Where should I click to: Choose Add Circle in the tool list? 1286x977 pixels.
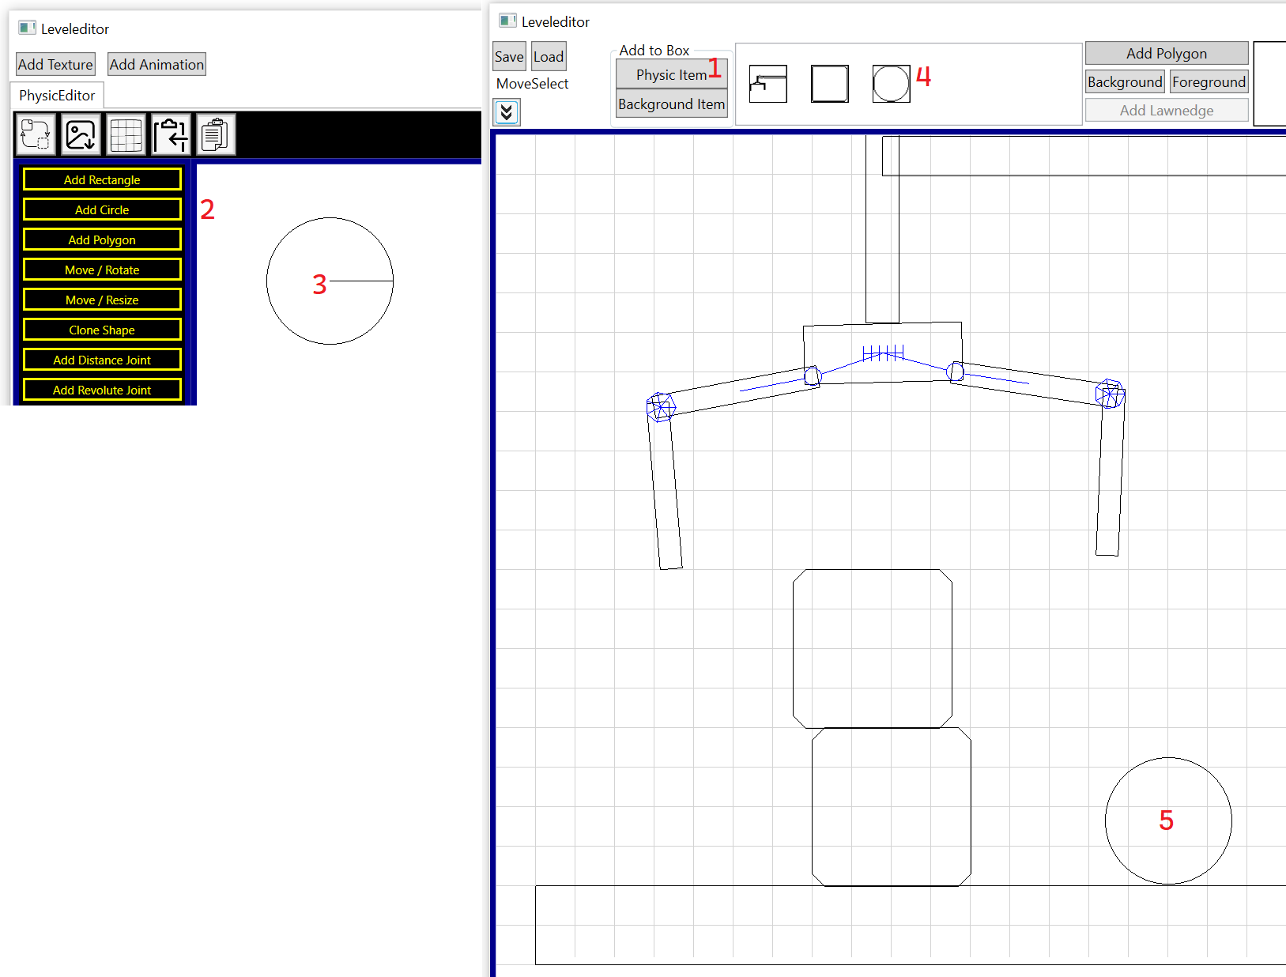[102, 209]
